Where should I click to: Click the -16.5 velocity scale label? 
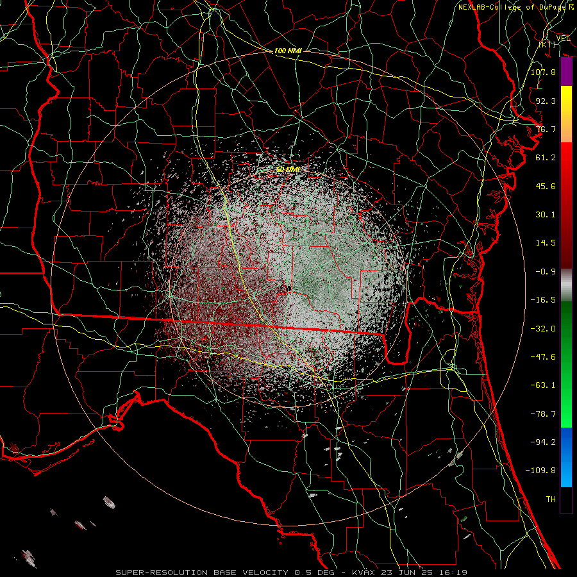(543, 300)
